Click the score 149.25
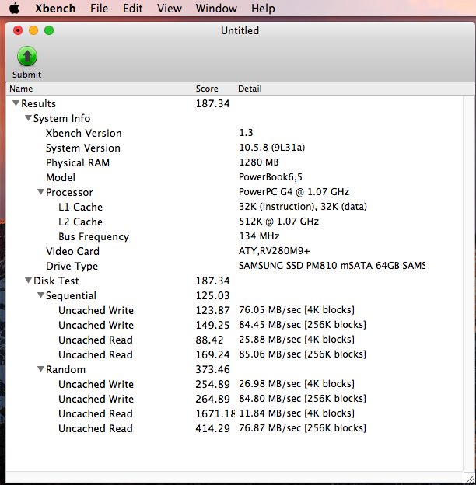Screen dimensions: 476x485 212,326
